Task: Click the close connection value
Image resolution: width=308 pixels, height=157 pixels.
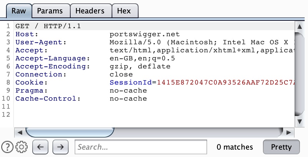Action: [x=121, y=74]
